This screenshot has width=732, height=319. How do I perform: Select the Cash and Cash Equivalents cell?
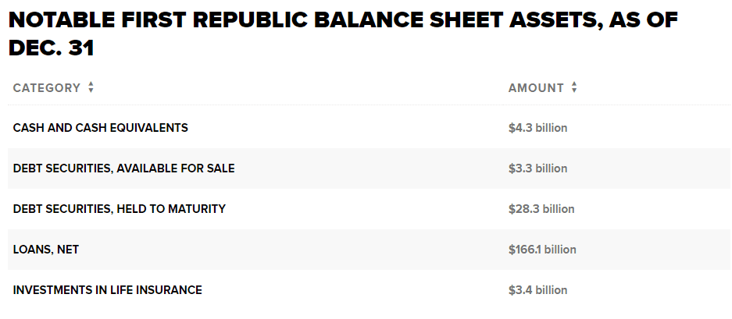coord(101,128)
